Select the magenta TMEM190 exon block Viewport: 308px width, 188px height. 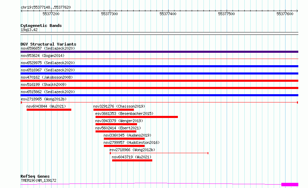click(x=290, y=185)
